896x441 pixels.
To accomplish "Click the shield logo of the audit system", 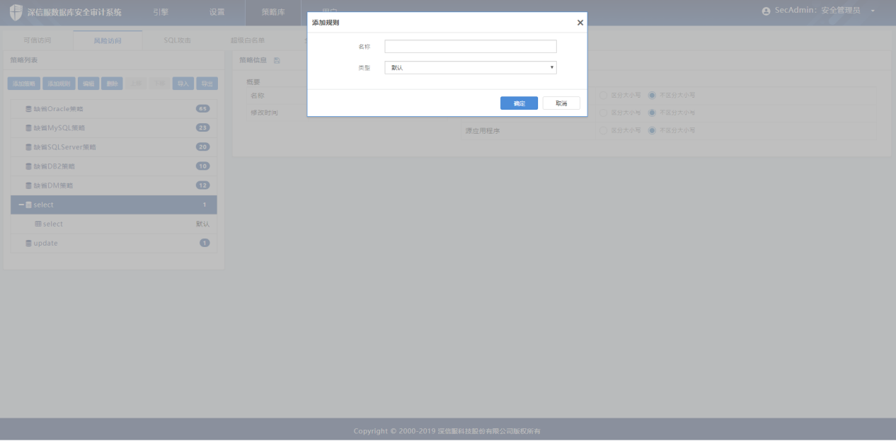I will (16, 12).
